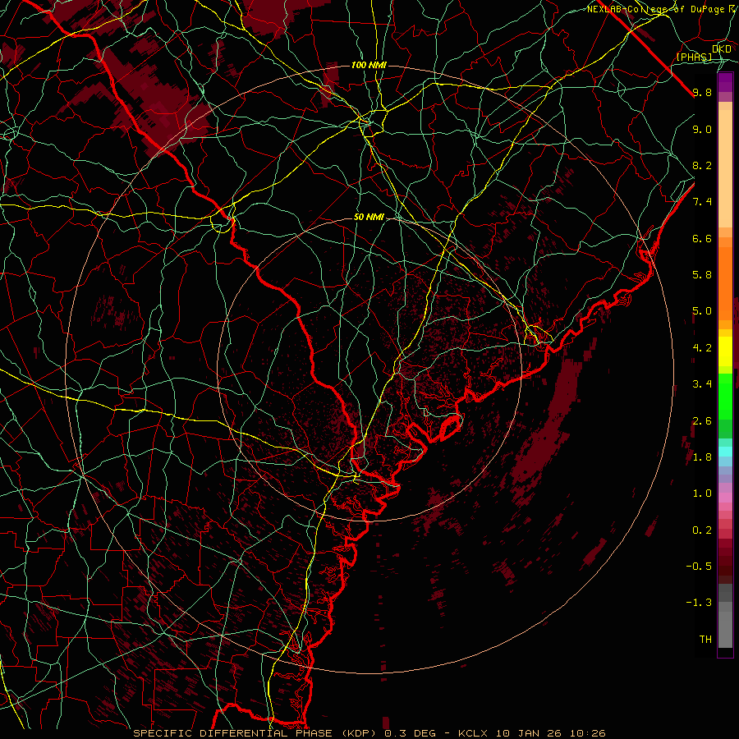The width and height of the screenshot is (739, 739).
Task: Click the 1.0 scale value
Action: 702,493
